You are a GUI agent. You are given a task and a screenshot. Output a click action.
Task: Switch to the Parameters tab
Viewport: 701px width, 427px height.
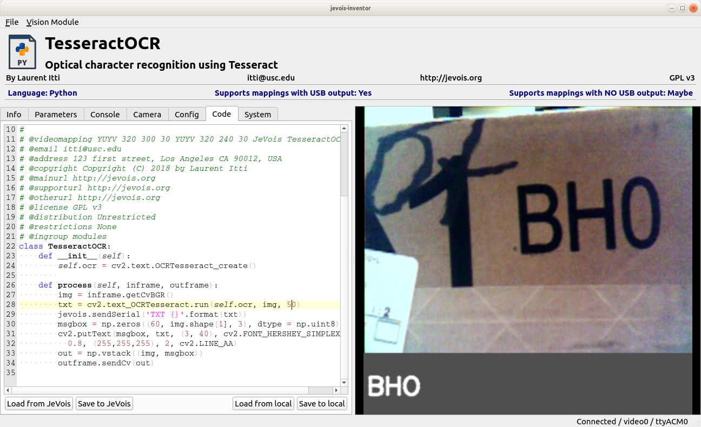(x=56, y=114)
